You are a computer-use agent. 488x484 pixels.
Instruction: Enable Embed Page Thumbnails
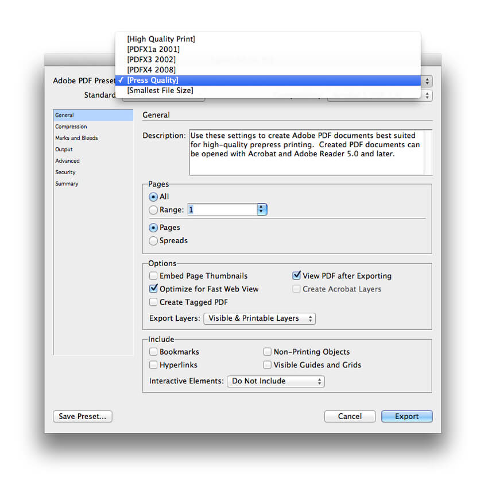(x=153, y=276)
